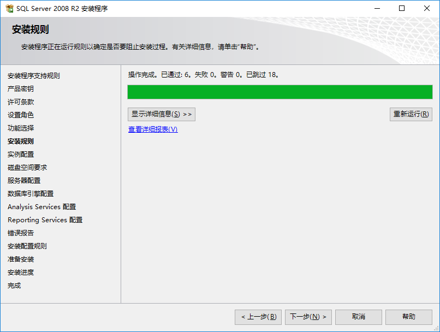This screenshot has height=332, width=440.
Task: Open the 查看详细报表 link
Action: 153,129
